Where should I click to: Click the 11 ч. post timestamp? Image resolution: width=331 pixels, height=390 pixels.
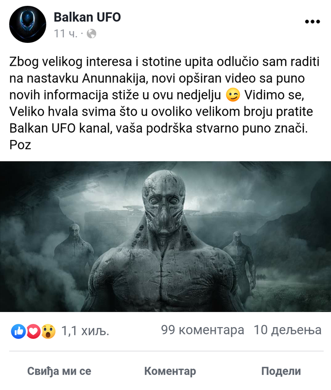[x=66, y=34]
